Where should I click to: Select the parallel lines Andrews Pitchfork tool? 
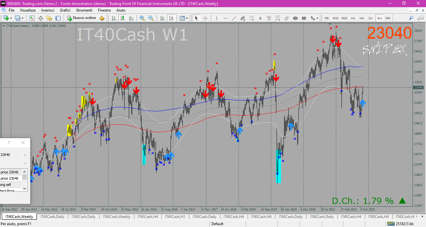pyautogui.click(x=286, y=18)
